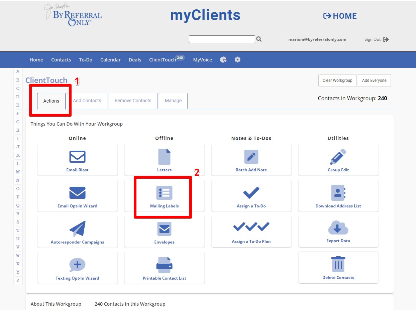Open the Email Opt-In Wizard icon
The width and height of the screenshot is (416, 310).
pyautogui.click(x=78, y=193)
